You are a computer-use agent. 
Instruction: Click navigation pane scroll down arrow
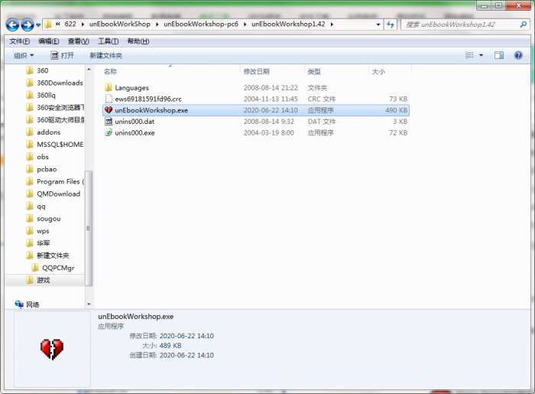point(89,304)
